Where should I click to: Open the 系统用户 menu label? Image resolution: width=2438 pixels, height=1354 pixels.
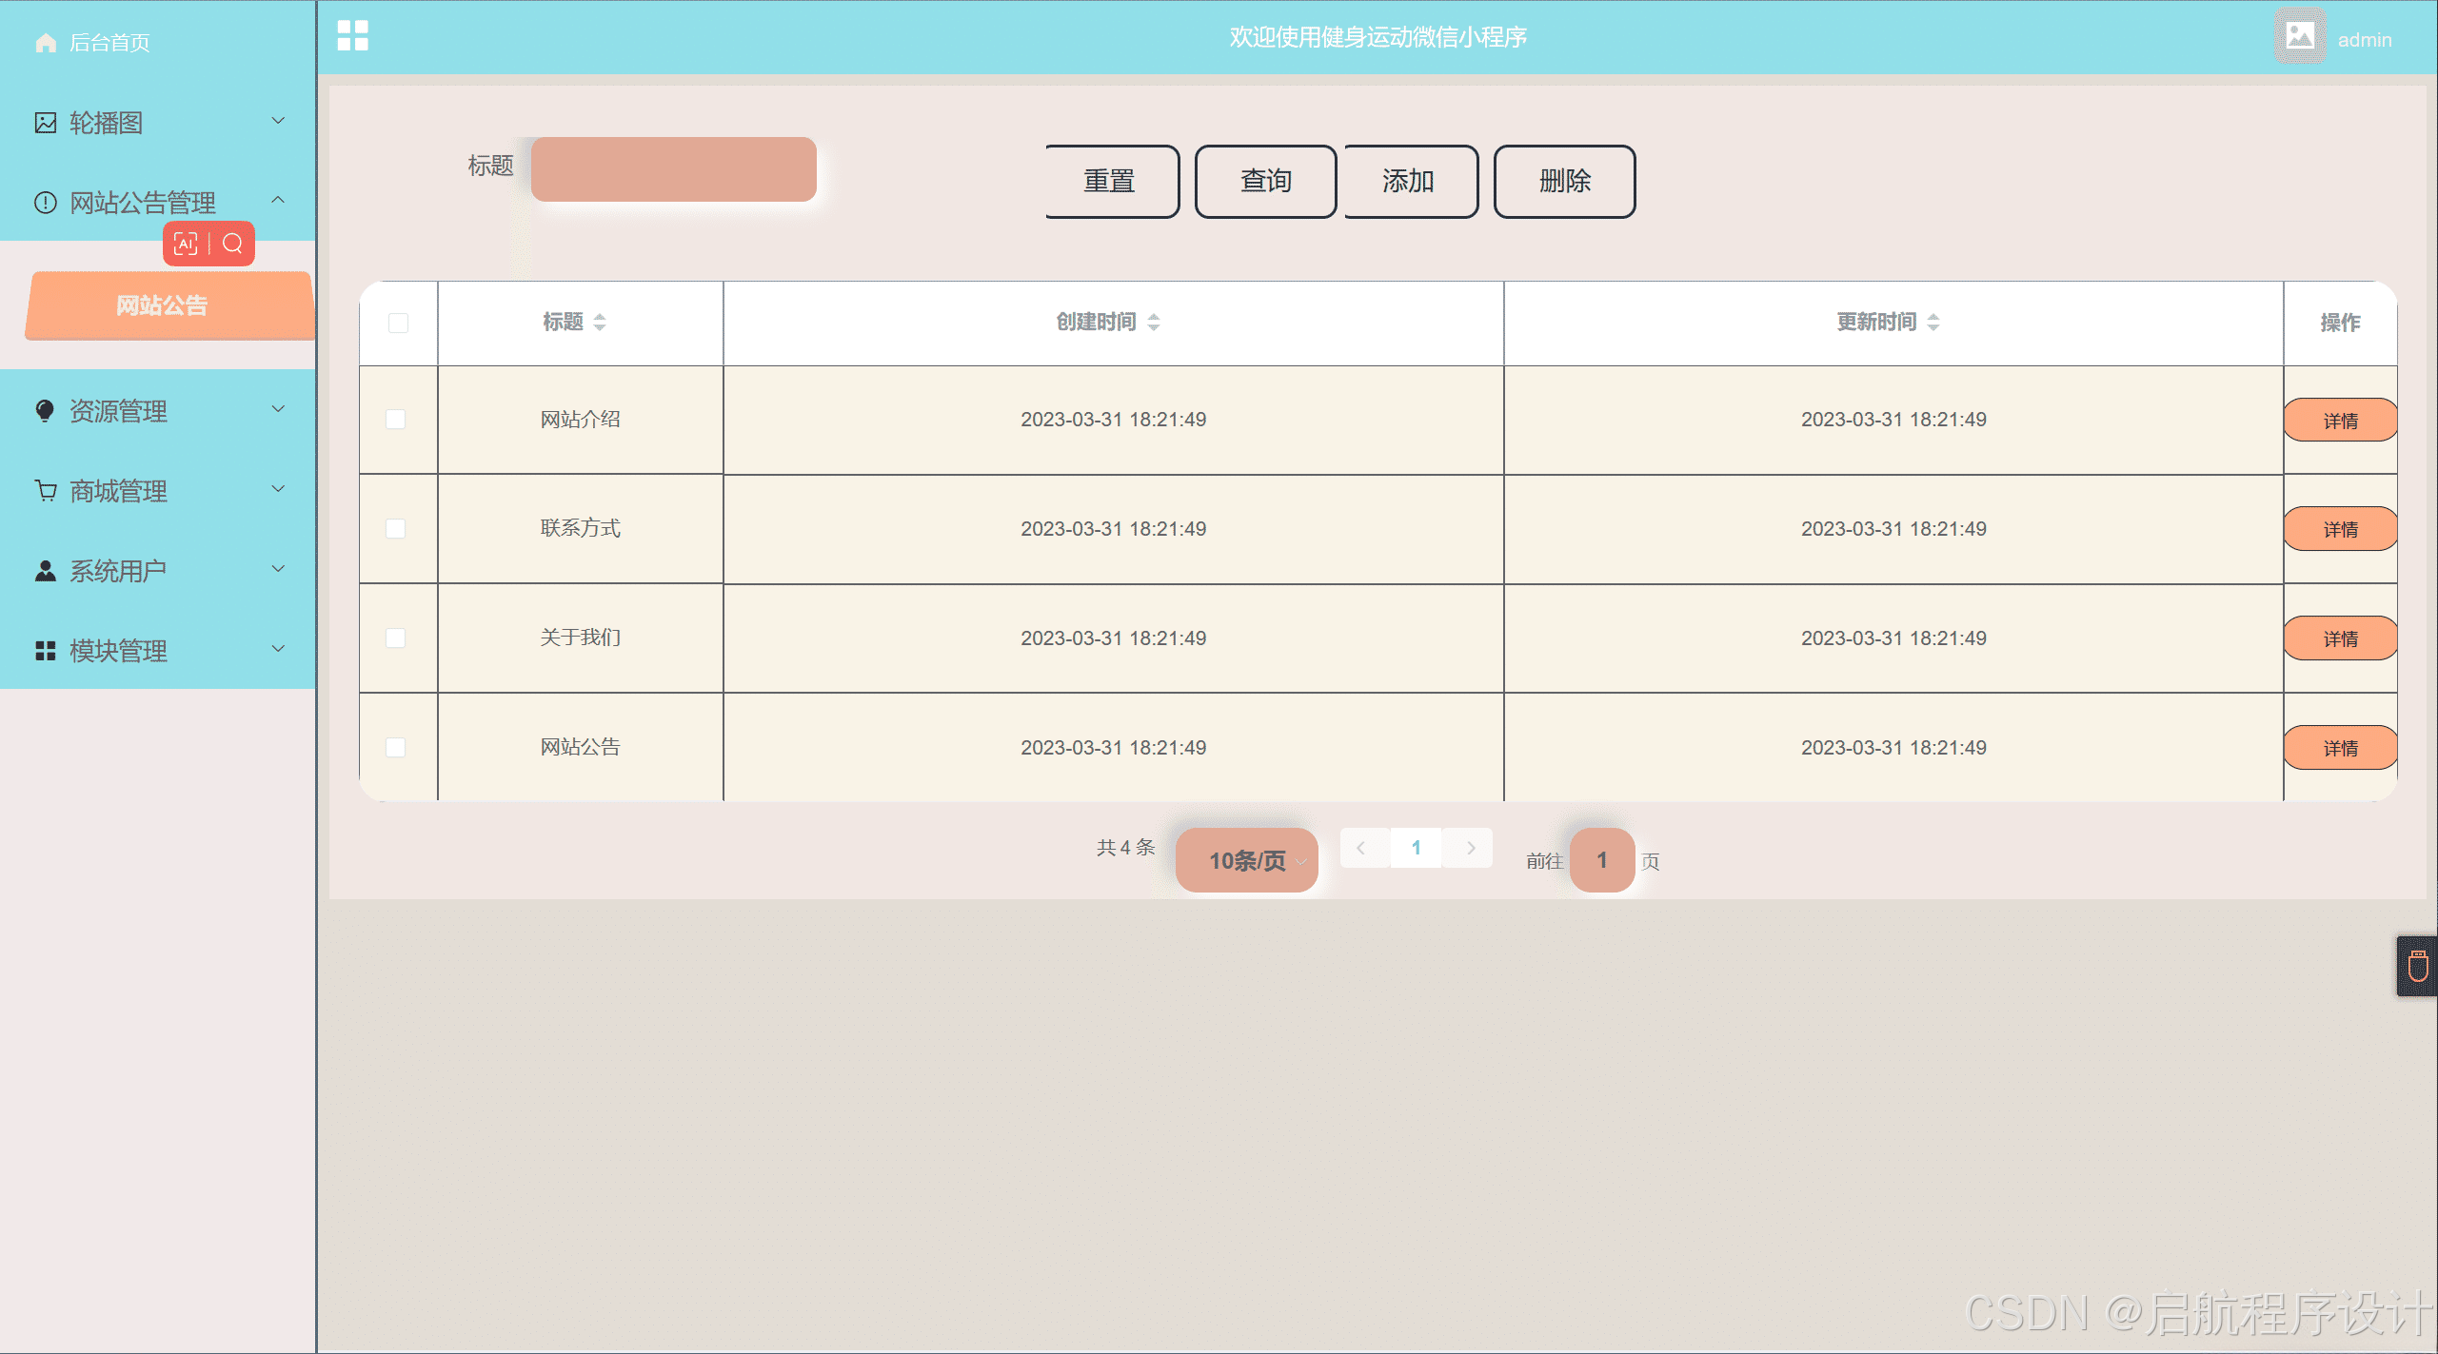pyautogui.click(x=119, y=571)
